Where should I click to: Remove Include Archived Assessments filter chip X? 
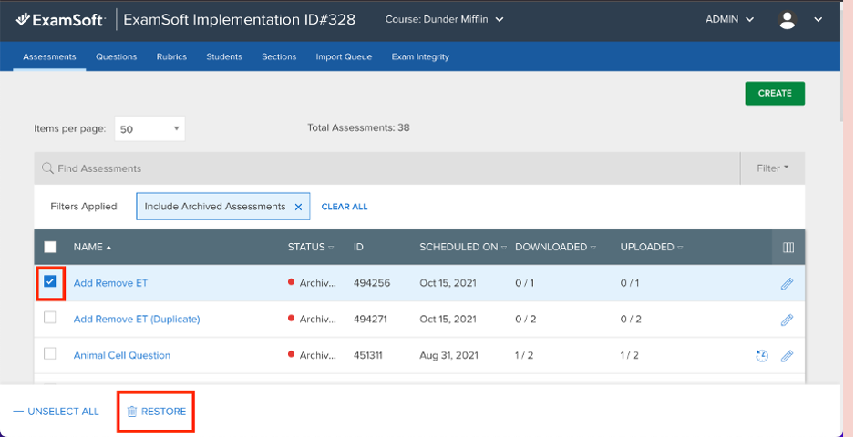click(298, 207)
